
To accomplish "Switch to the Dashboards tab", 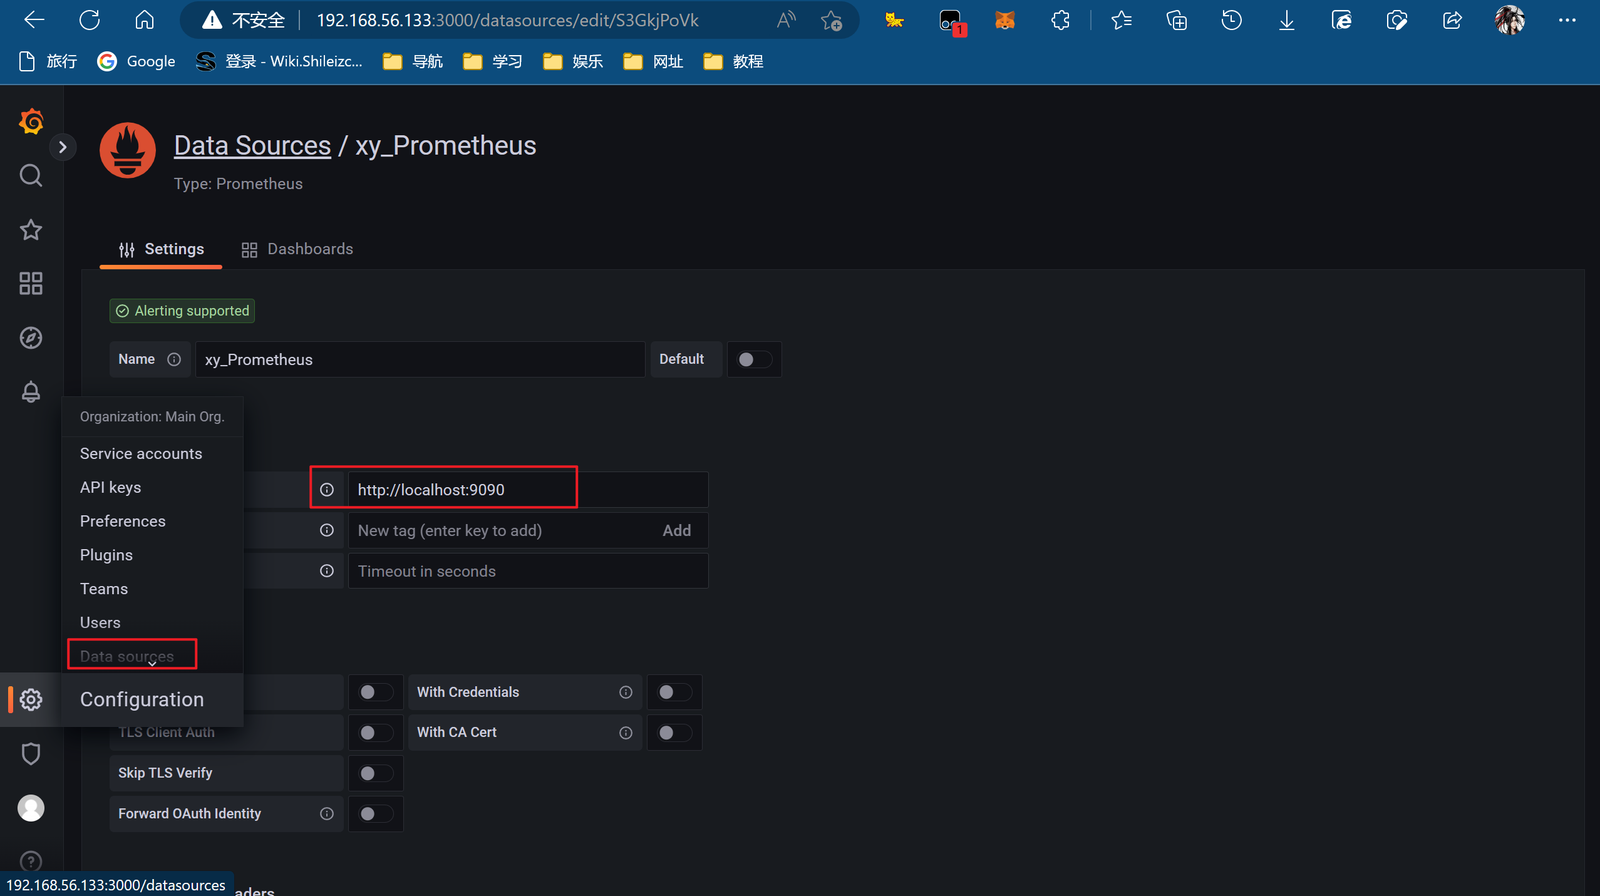I will [297, 249].
